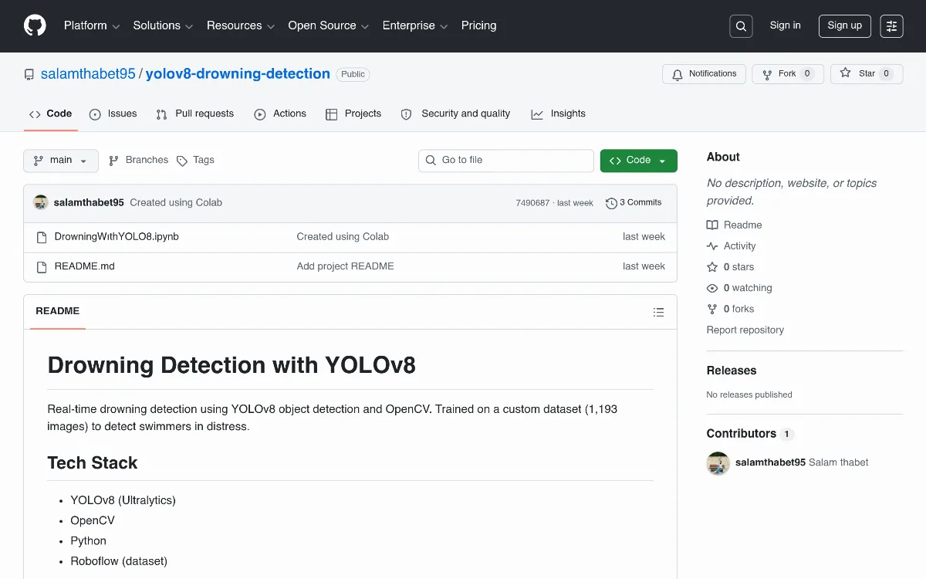Open DrowningWithYOLO8.ipynb file

tap(117, 237)
